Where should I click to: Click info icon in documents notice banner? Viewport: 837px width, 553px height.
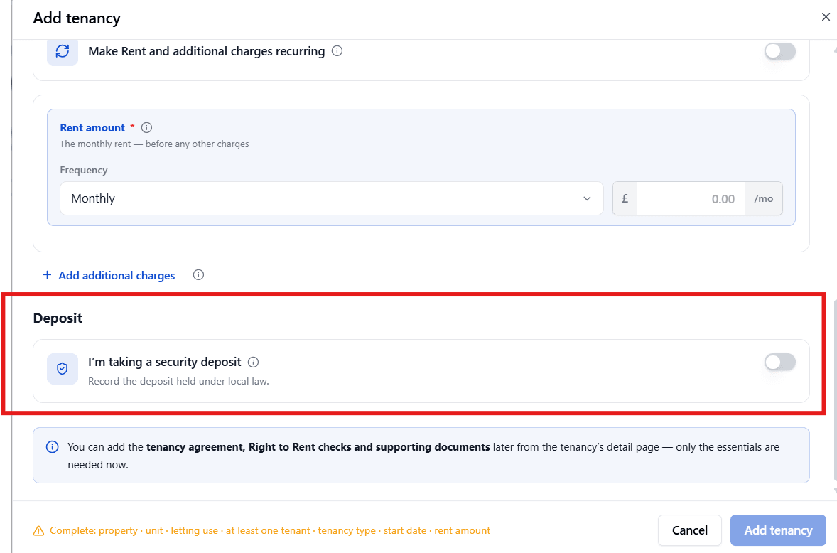pos(53,447)
